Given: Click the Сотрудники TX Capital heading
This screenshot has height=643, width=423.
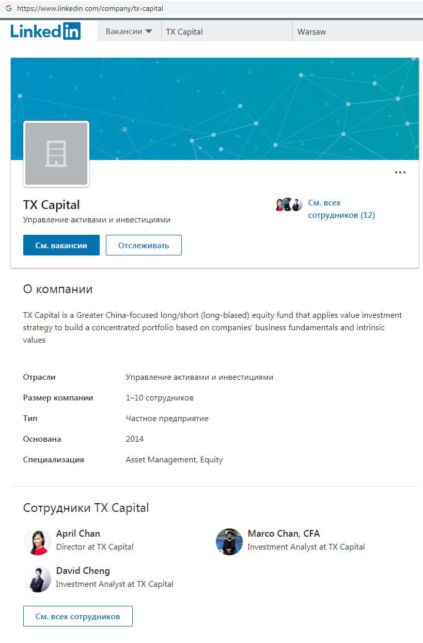Looking at the screenshot, I should [x=86, y=508].
